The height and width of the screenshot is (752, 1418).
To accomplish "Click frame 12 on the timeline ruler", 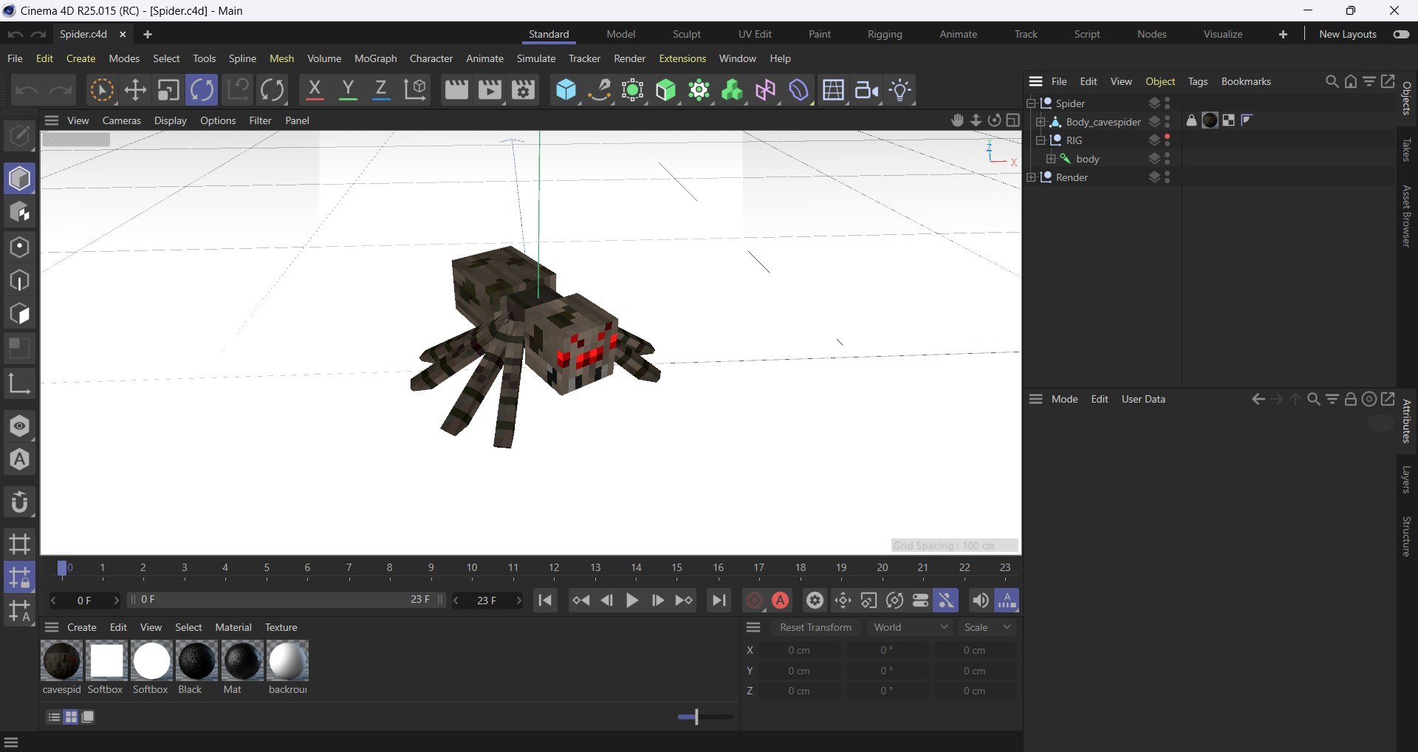I will click(x=554, y=568).
